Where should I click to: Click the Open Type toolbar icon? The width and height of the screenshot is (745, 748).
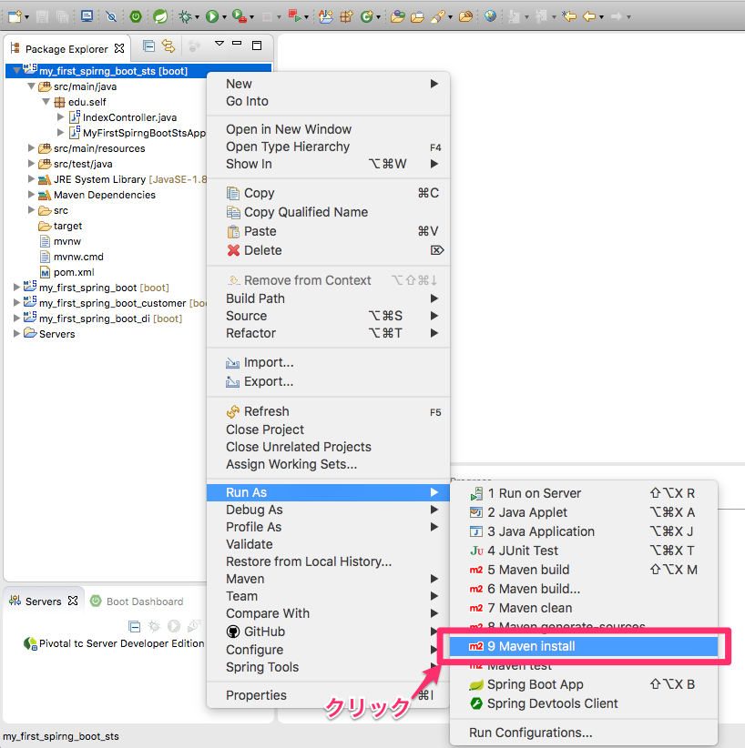point(397,17)
